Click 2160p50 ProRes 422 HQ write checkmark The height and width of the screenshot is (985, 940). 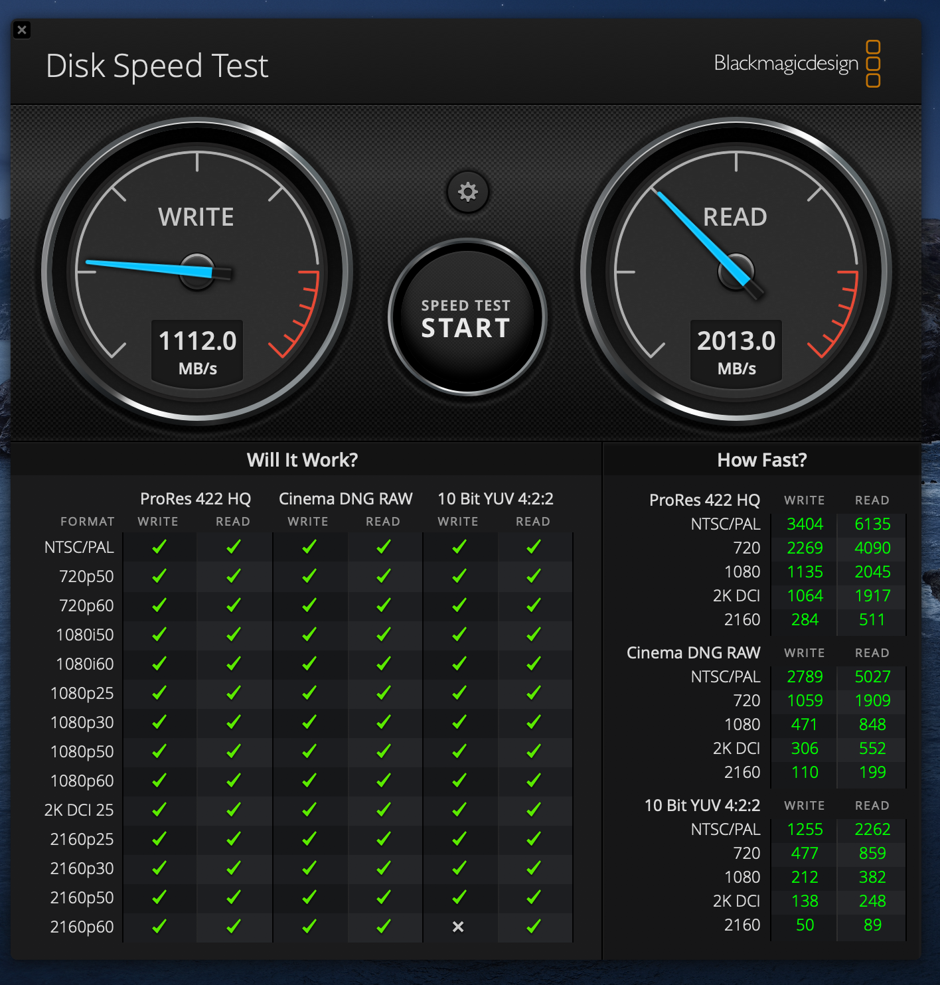click(159, 897)
